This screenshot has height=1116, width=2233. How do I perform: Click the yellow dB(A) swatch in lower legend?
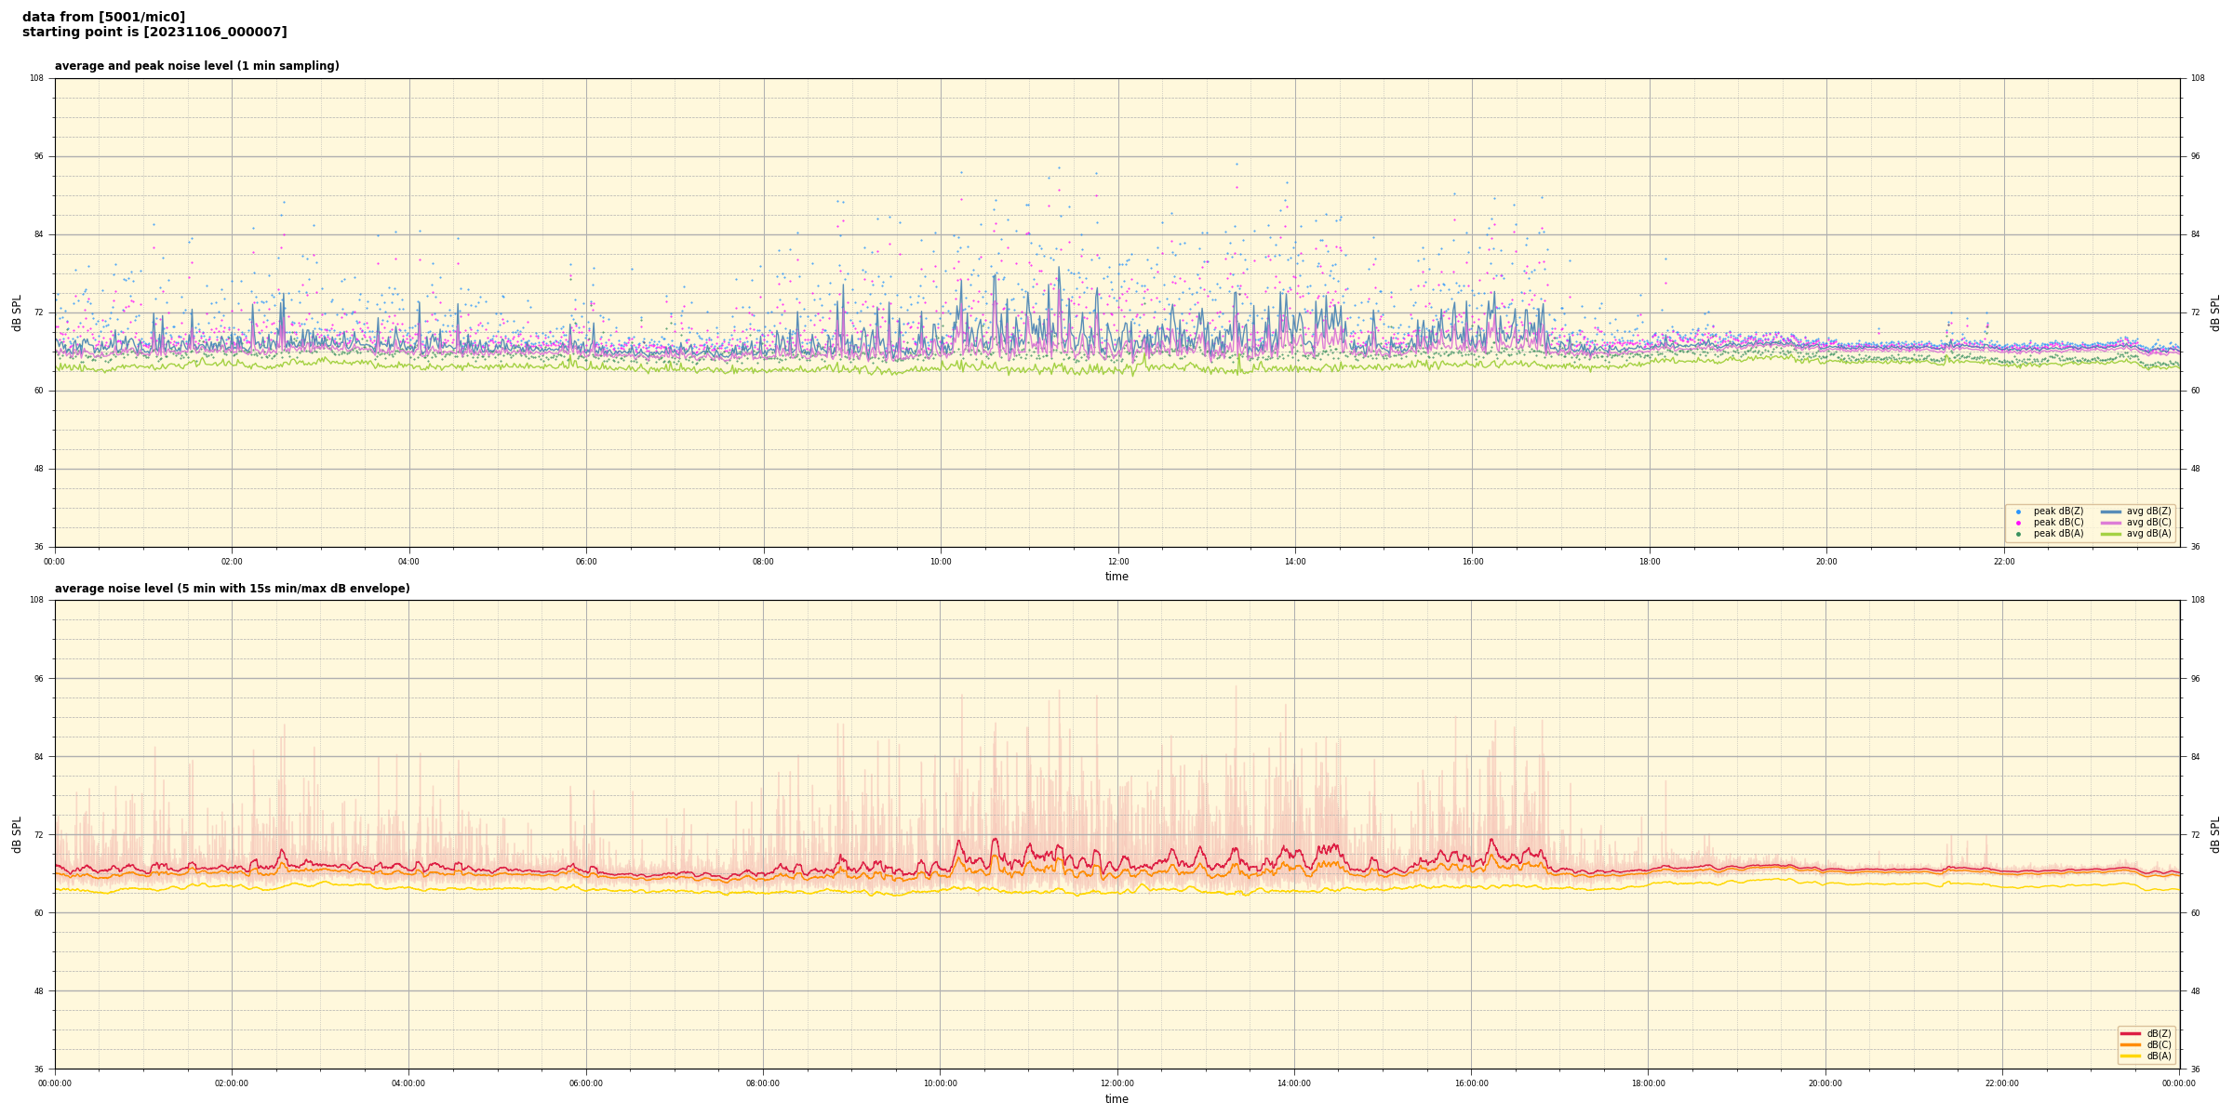click(x=2130, y=1056)
